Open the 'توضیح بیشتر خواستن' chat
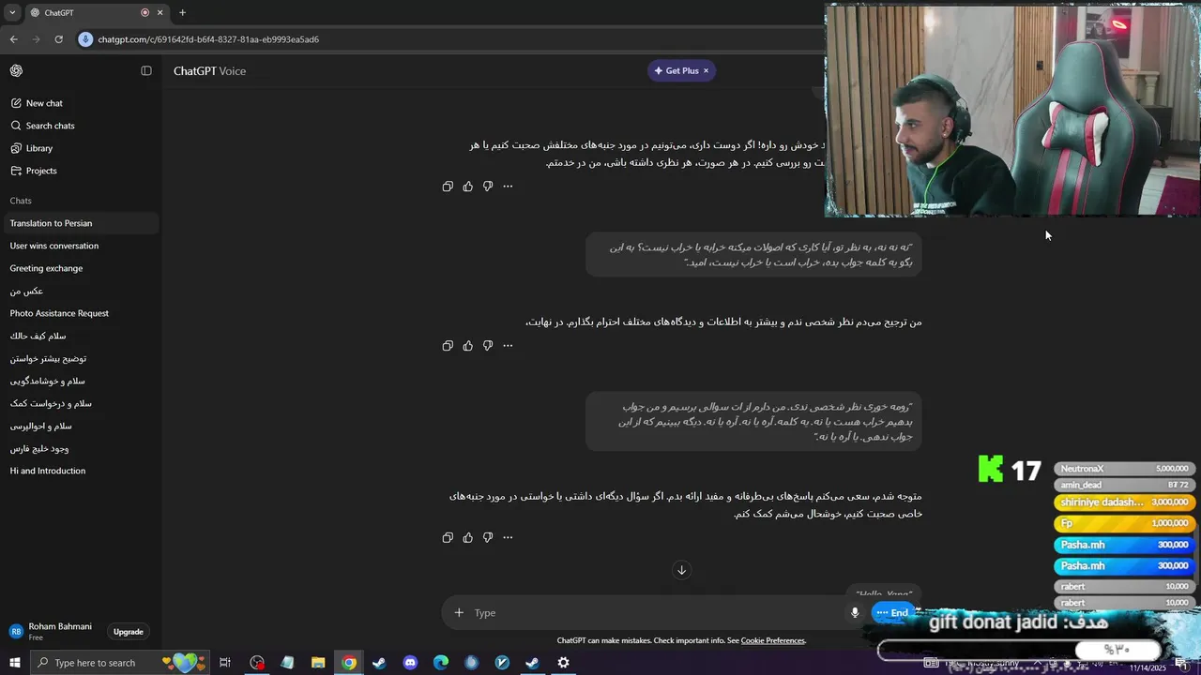The image size is (1201, 675). pyautogui.click(x=80, y=358)
